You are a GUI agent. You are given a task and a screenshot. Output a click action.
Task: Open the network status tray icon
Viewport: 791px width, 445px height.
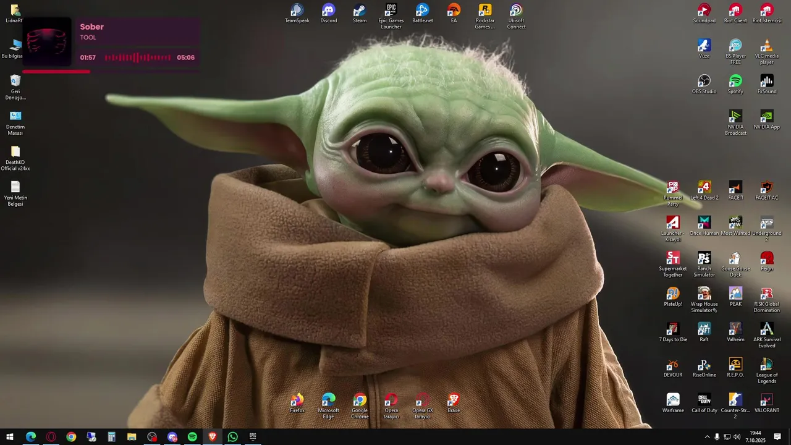pyautogui.click(x=727, y=437)
